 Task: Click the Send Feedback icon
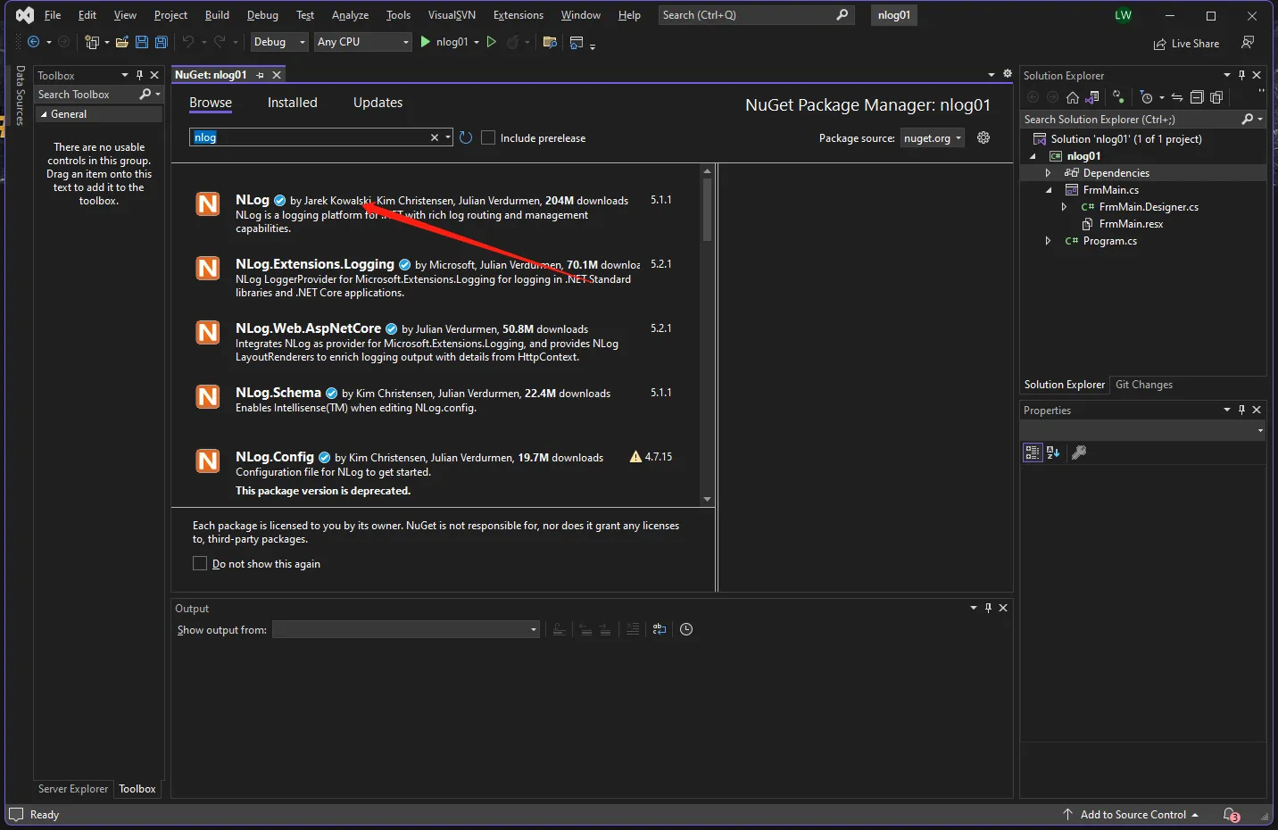tap(1248, 43)
